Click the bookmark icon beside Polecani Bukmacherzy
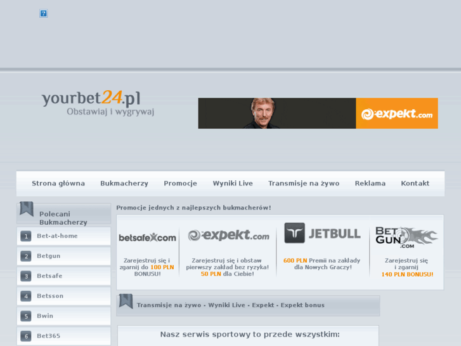The height and width of the screenshot is (346, 461). pos(27,208)
